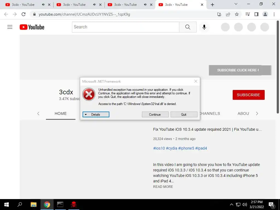280x210 pixels.
Task: Click the page vertical scrollbar
Action: click(x=278, y=67)
